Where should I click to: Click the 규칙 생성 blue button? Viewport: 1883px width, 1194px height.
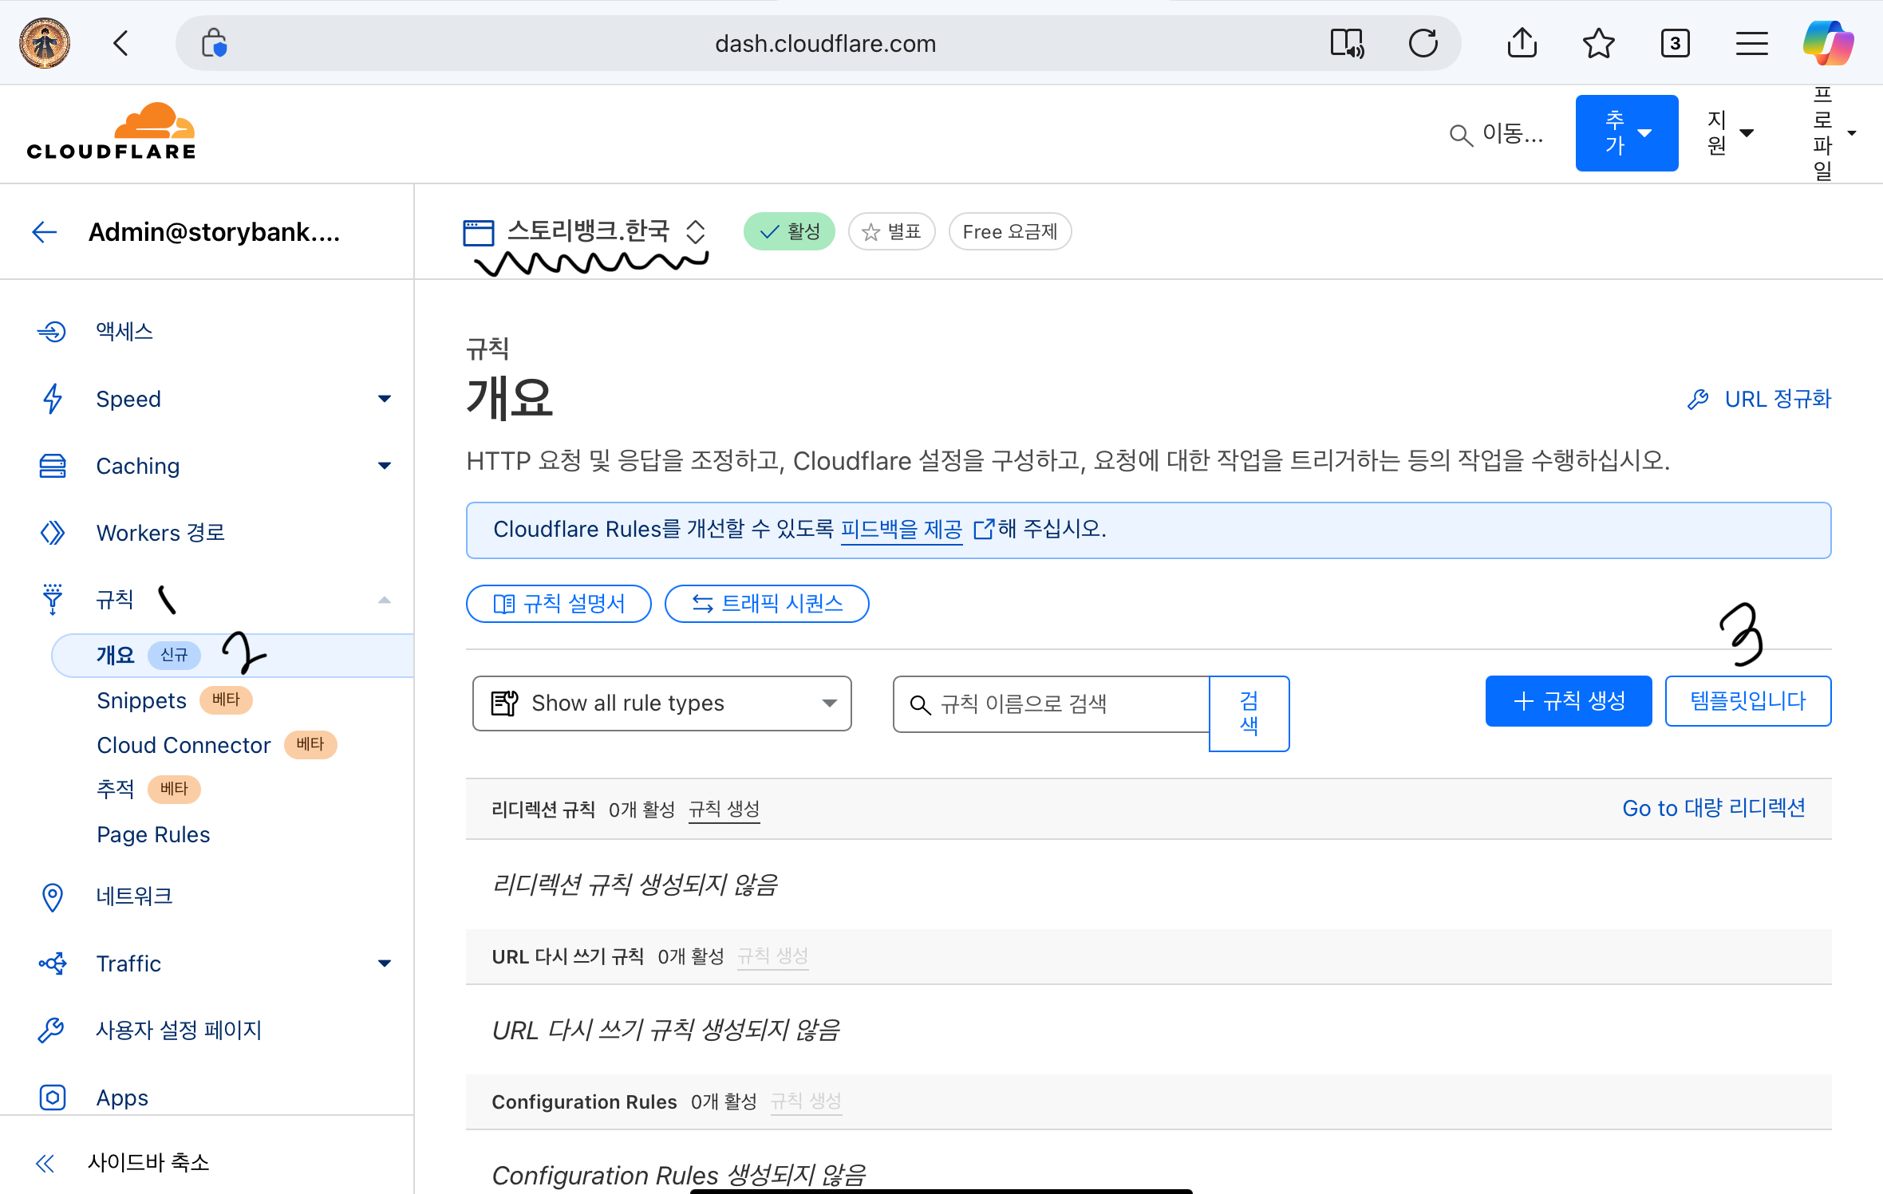click(x=1569, y=701)
